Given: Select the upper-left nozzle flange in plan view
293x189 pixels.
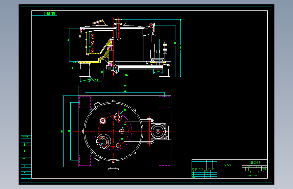Looking at the screenshot, I should point(102,120).
